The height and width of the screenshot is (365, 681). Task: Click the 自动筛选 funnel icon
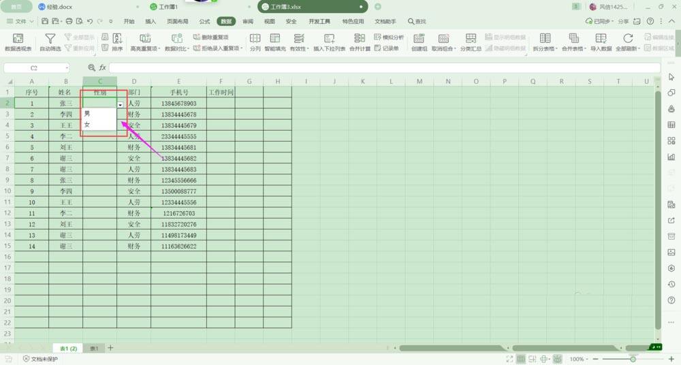pos(50,39)
